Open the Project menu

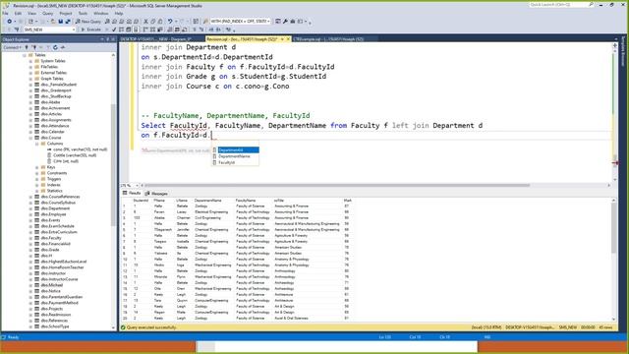coord(66,13)
